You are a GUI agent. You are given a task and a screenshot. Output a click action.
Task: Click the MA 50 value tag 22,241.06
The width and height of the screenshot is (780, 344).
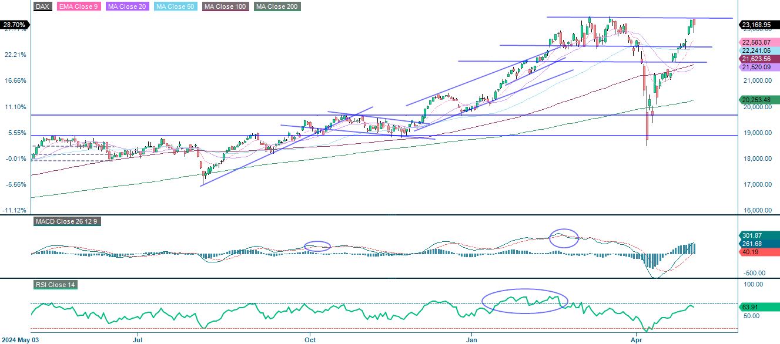(x=760, y=51)
